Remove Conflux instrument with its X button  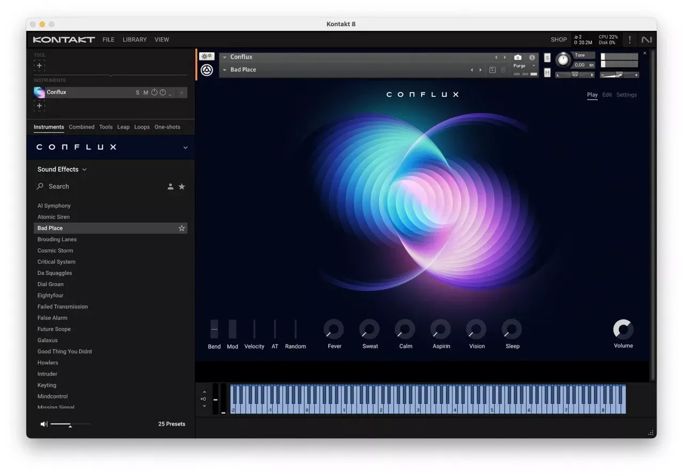click(x=181, y=93)
